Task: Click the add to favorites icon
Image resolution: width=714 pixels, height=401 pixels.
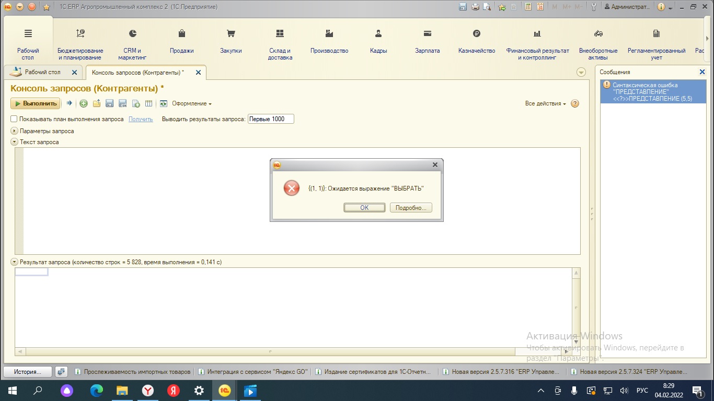Action: click(x=502, y=7)
